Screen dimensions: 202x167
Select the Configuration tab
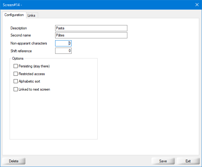coord(14,15)
